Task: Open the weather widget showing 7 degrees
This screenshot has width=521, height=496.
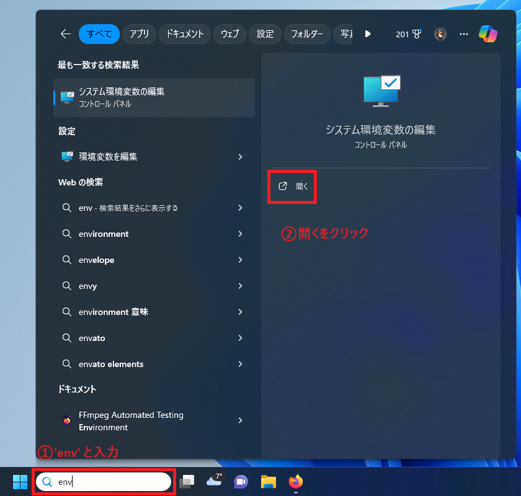Action: pyautogui.click(x=213, y=482)
